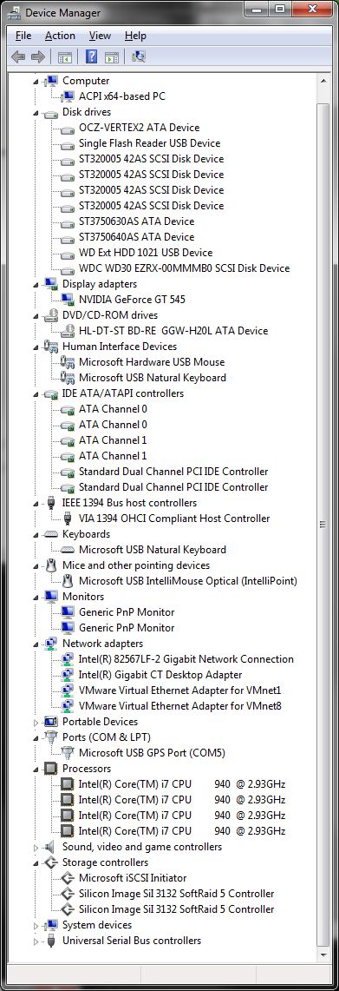
Task: Select the Microsoft iSCSI Initiator icon
Action: click(68, 878)
